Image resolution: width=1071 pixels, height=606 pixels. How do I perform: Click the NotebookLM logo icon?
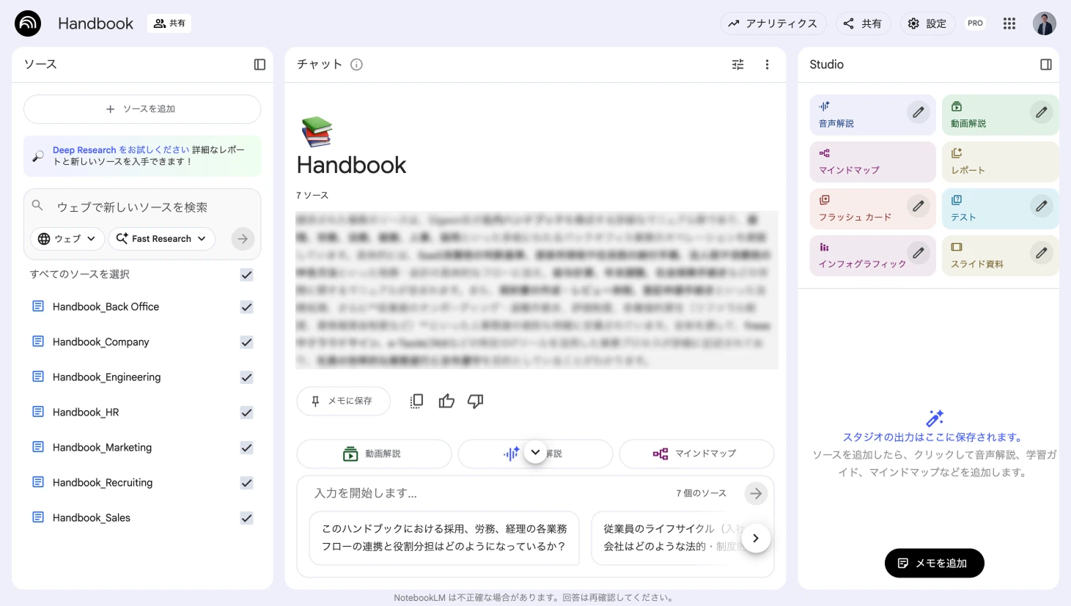[28, 23]
